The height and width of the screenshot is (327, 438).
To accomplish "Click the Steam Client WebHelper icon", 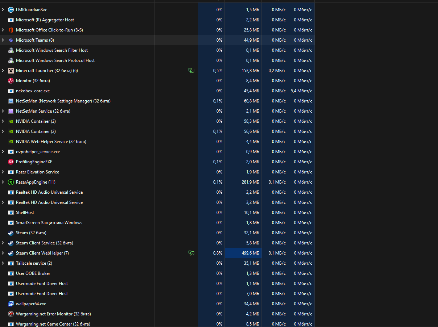I will [x=11, y=253].
